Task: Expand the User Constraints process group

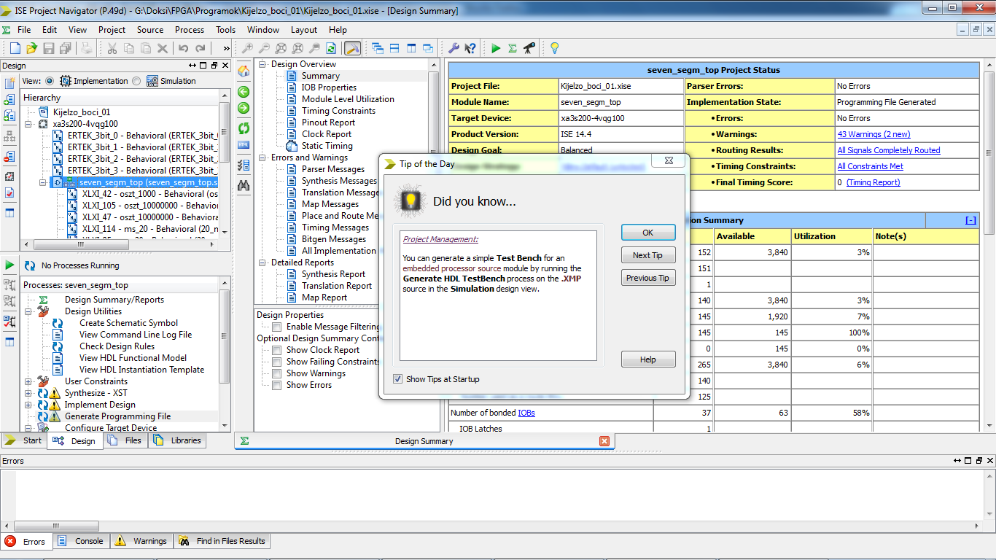Action: click(28, 381)
